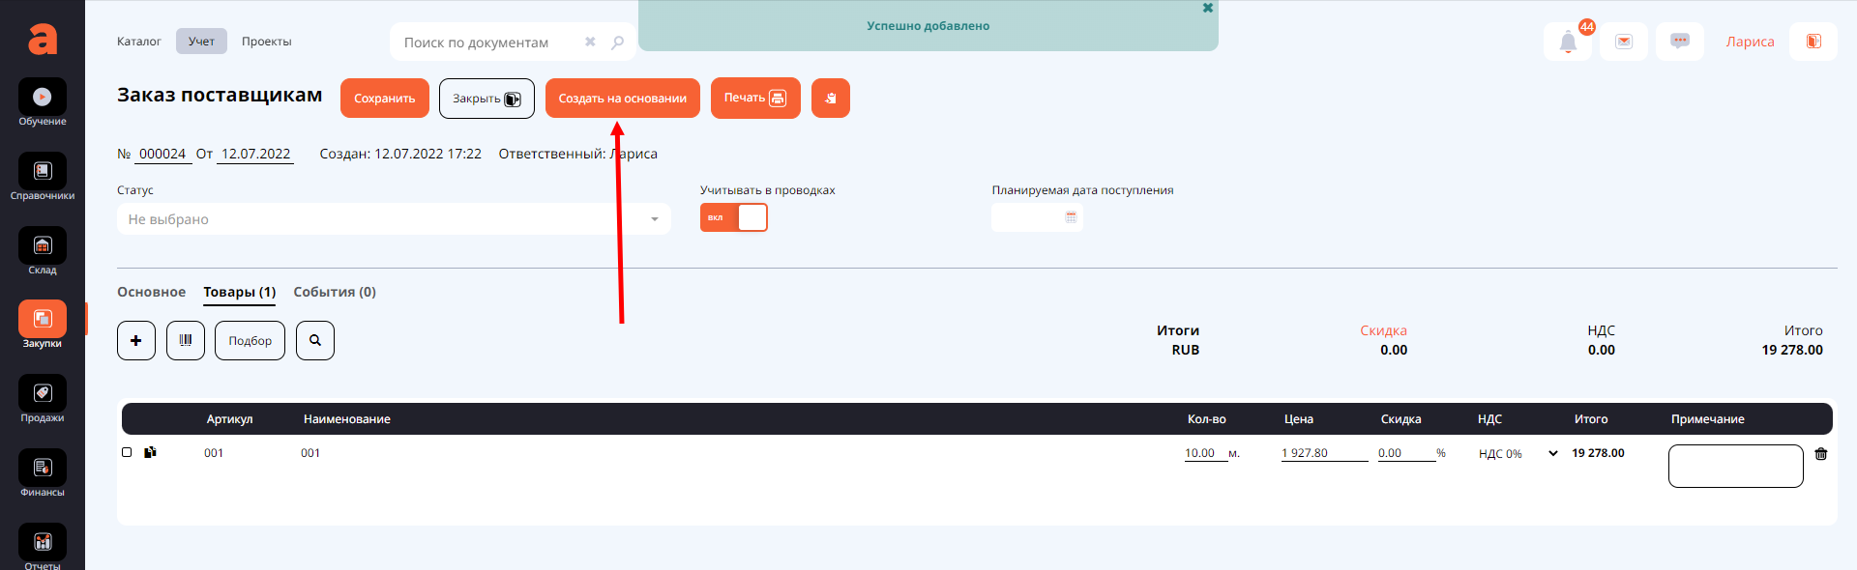Click the magnifier search icon in products toolbar
Image resolution: width=1857 pixels, height=570 pixels.
pyautogui.click(x=315, y=340)
